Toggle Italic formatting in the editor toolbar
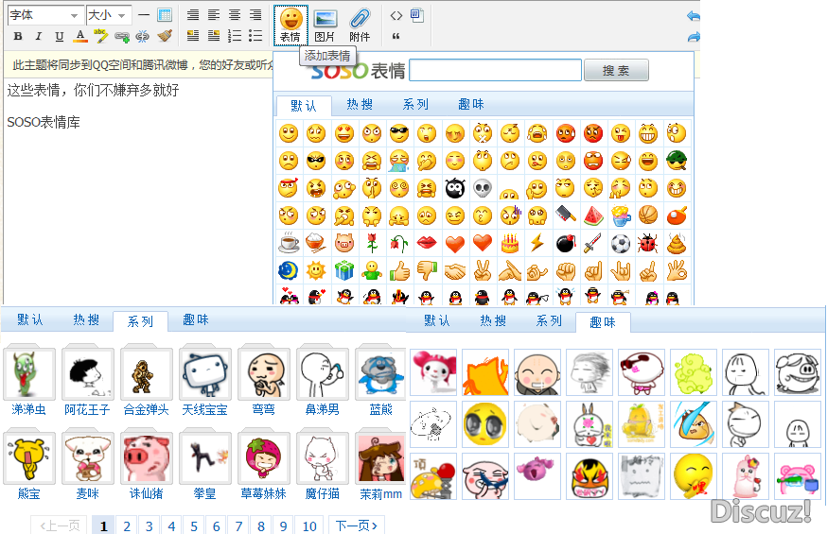Image resolution: width=827 pixels, height=534 pixels. [38, 36]
